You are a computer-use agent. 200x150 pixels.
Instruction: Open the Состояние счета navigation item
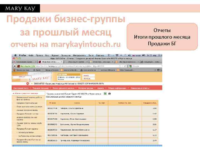pos(21,88)
